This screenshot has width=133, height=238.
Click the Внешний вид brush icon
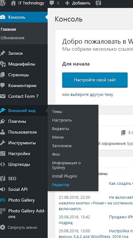2,111
